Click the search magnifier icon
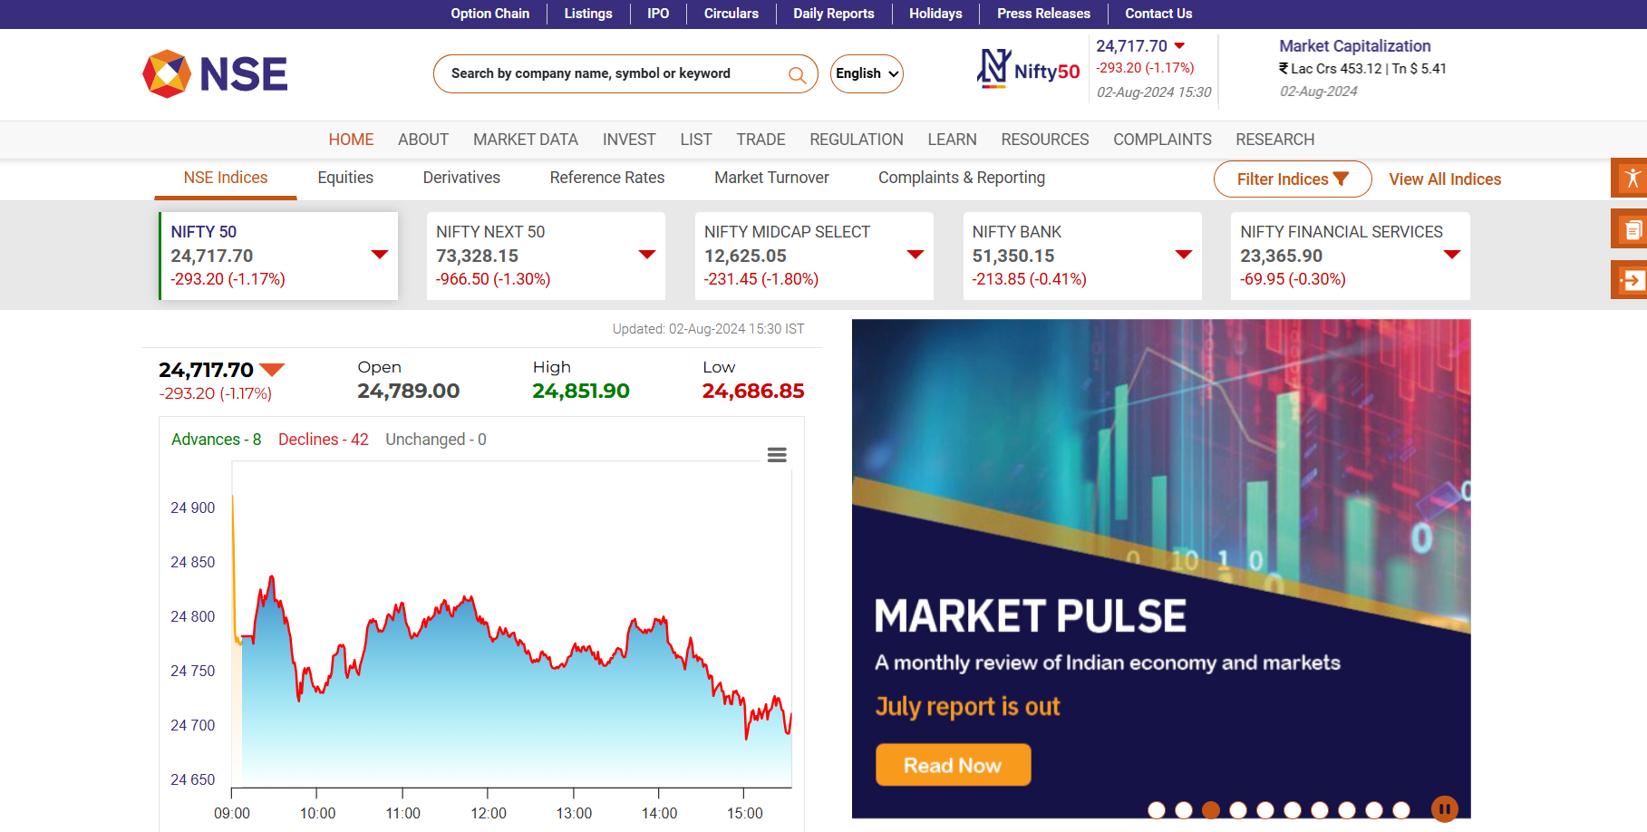1647x832 pixels. [x=797, y=74]
